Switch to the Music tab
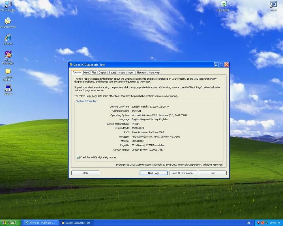Image resolution: width=283 pixels, height=226 pixels. pyautogui.click(x=121, y=72)
